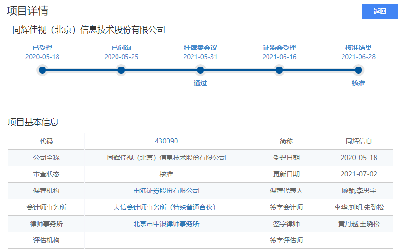
Task: Click the 李华,刘明,朱劲松 accountants cell
Action: [x=359, y=207]
